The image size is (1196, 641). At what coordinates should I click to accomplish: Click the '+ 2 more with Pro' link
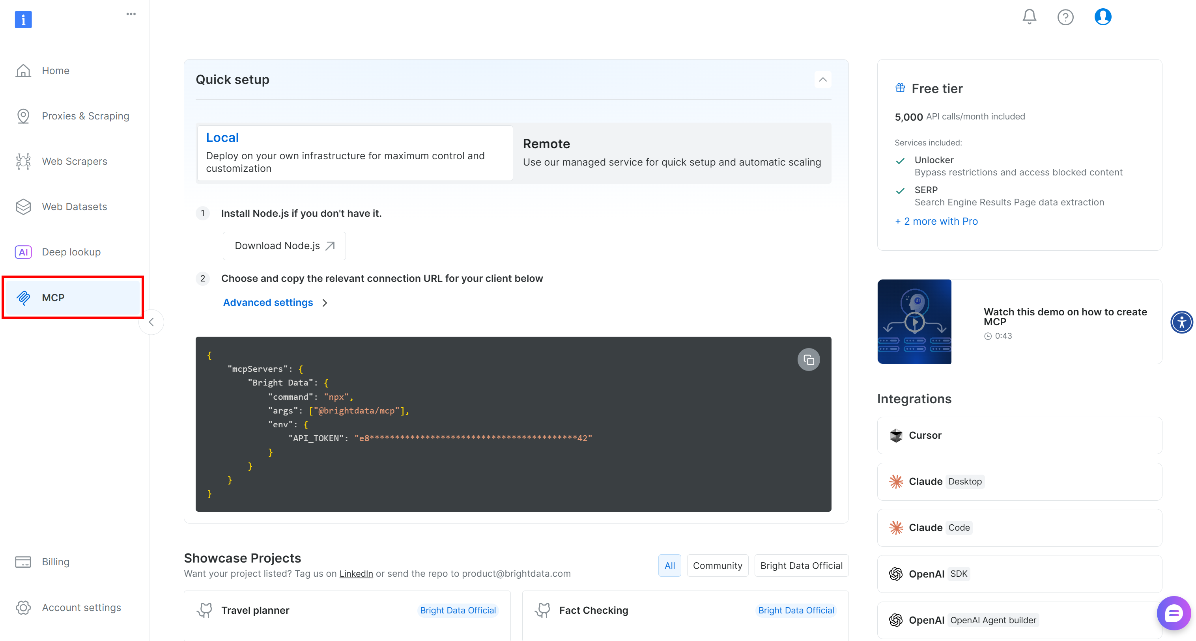[936, 222]
